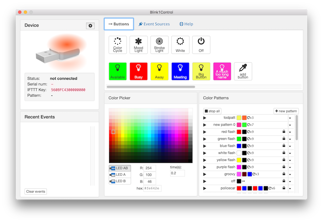Open the policecar pattern dropdown menu
Screen dimensions: 323x222
click(290, 189)
